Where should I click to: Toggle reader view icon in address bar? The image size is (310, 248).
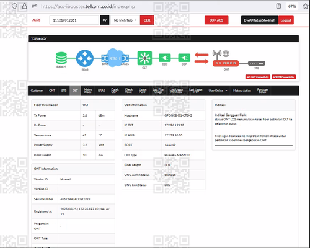click(278, 6)
